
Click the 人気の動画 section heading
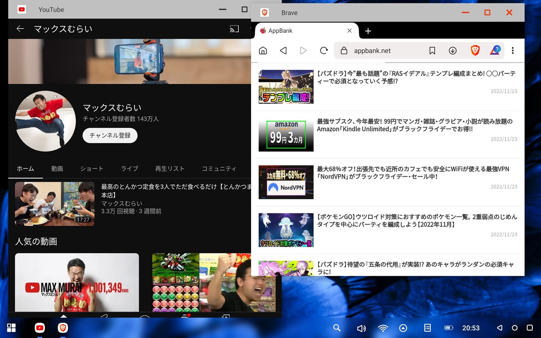[36, 242]
